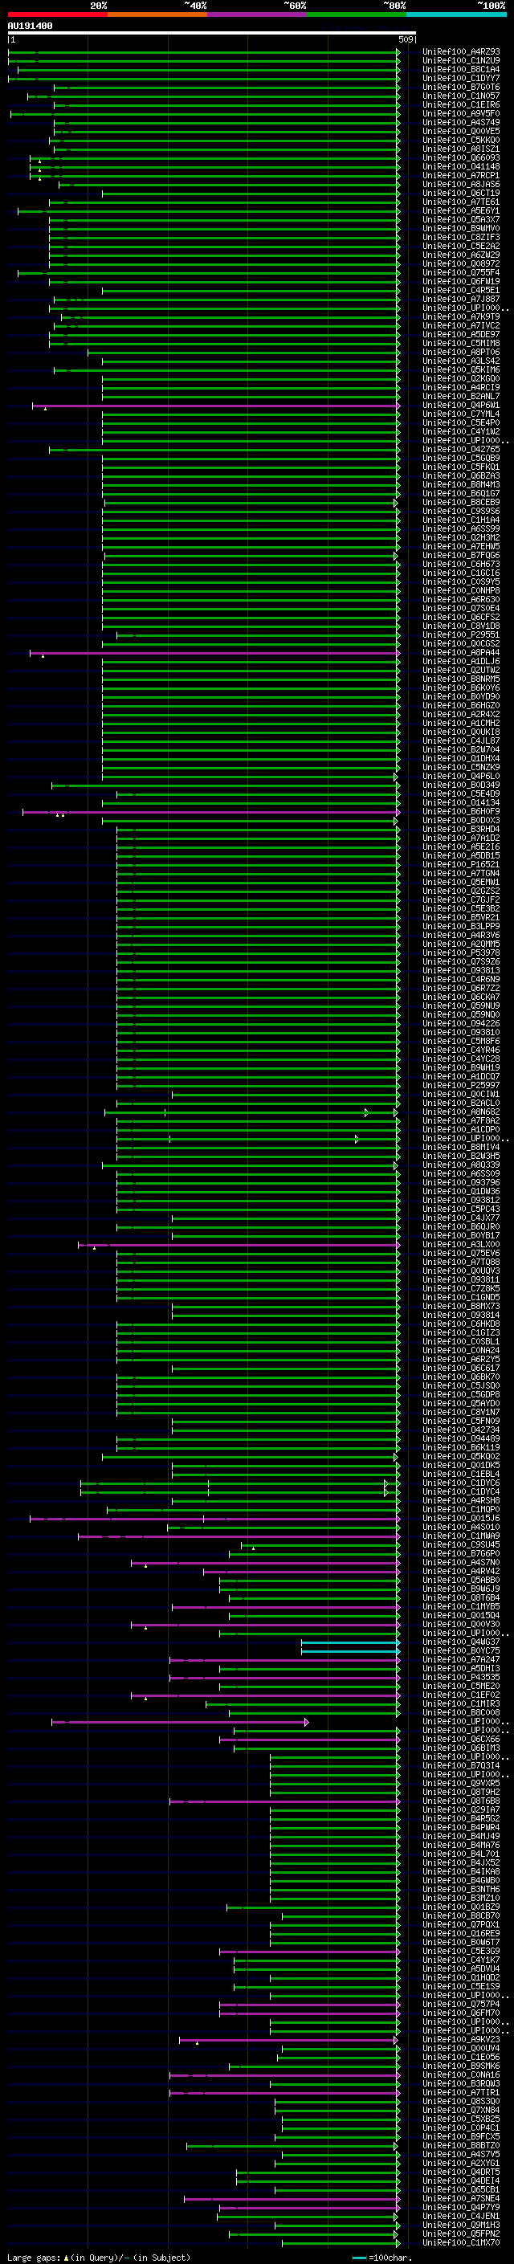The image size is (514, 2264).
Task: Open hit UniRef100_A4RZ93
Action: click(461, 52)
